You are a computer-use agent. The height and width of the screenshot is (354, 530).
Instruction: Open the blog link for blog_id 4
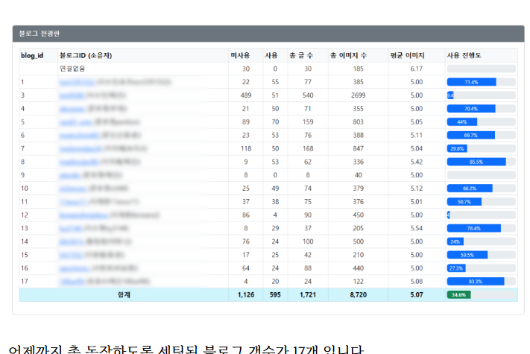tap(72, 109)
